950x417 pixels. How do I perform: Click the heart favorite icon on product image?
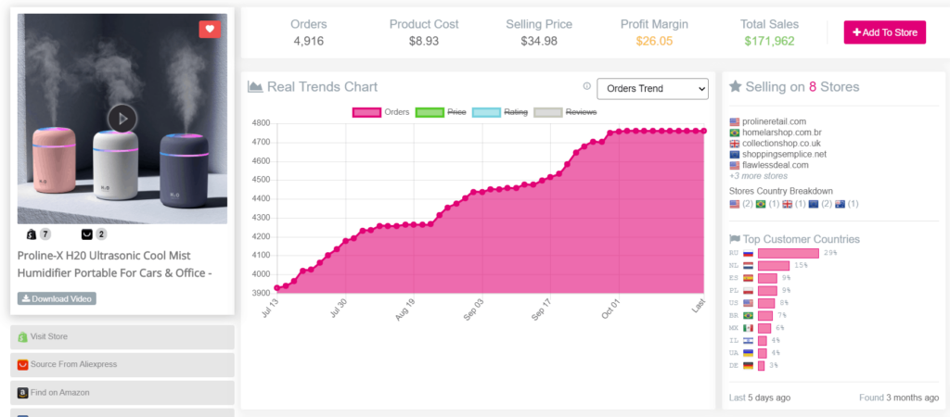[x=210, y=30]
